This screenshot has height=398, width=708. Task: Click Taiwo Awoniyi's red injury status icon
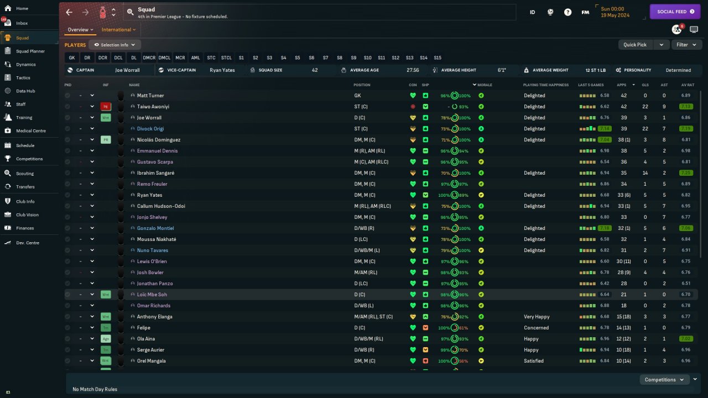106,107
